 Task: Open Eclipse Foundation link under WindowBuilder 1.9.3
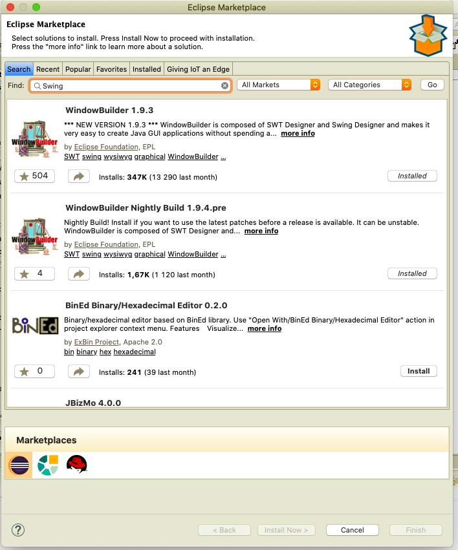tap(106, 147)
